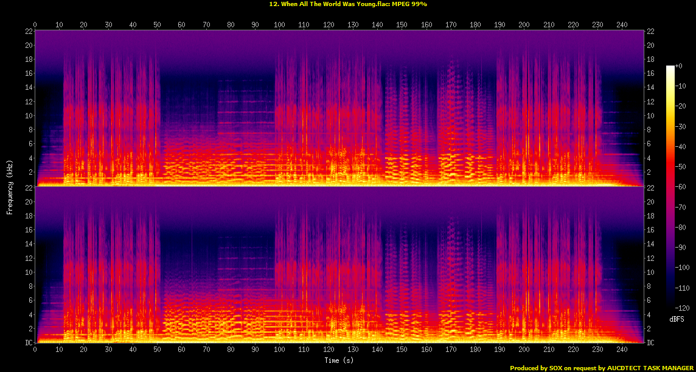Click the filename title 'When All The World Was Young.flac'

339,4
